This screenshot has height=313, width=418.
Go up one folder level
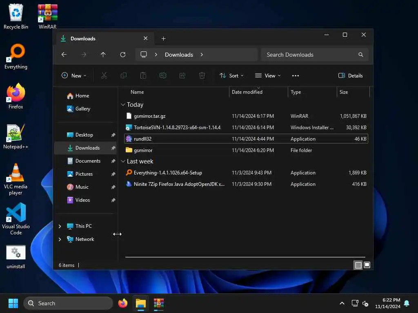click(103, 55)
